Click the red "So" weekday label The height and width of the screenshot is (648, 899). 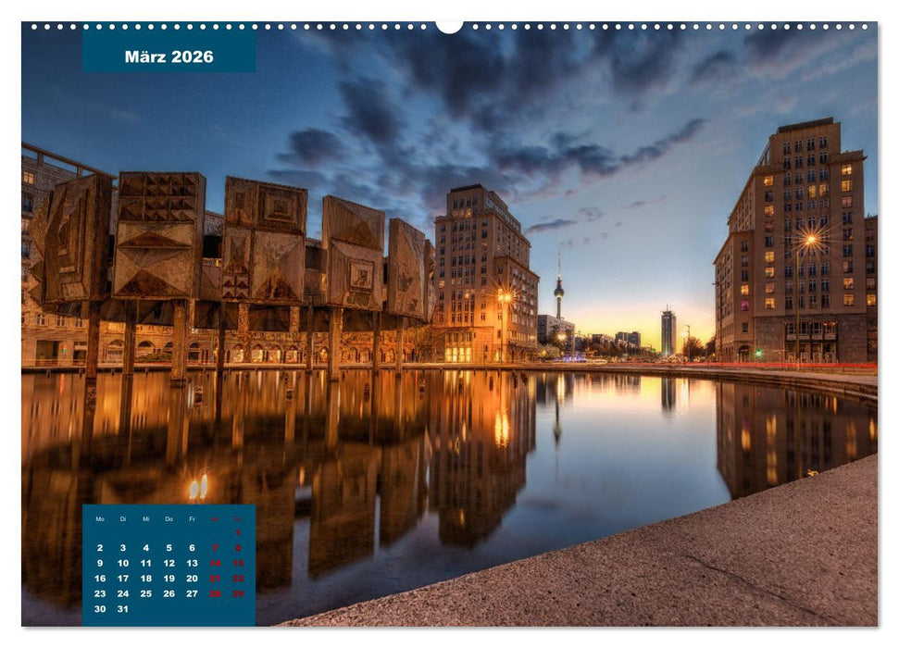(x=238, y=519)
